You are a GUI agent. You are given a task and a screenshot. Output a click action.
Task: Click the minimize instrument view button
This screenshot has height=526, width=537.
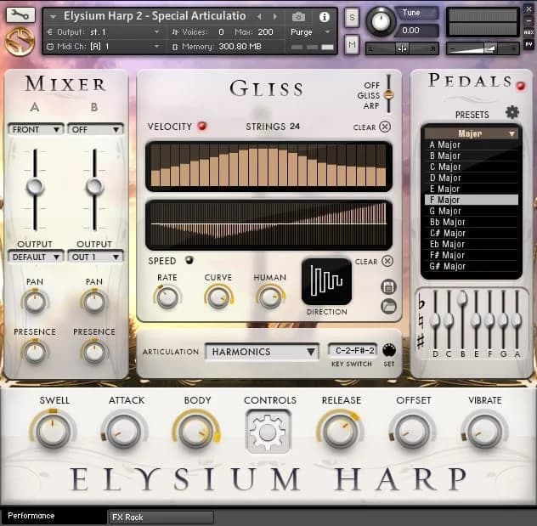click(x=529, y=20)
